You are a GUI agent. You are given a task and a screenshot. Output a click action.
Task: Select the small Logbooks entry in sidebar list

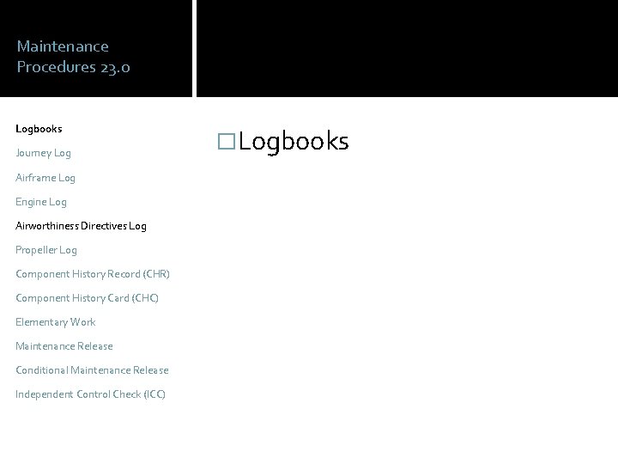pos(39,129)
